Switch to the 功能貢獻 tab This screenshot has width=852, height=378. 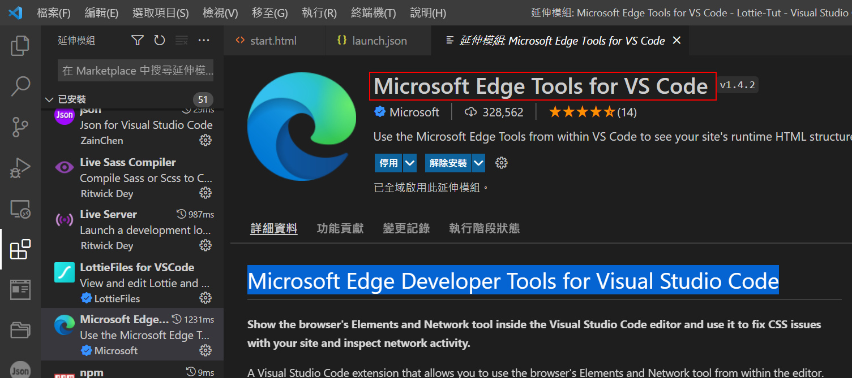[x=340, y=228]
